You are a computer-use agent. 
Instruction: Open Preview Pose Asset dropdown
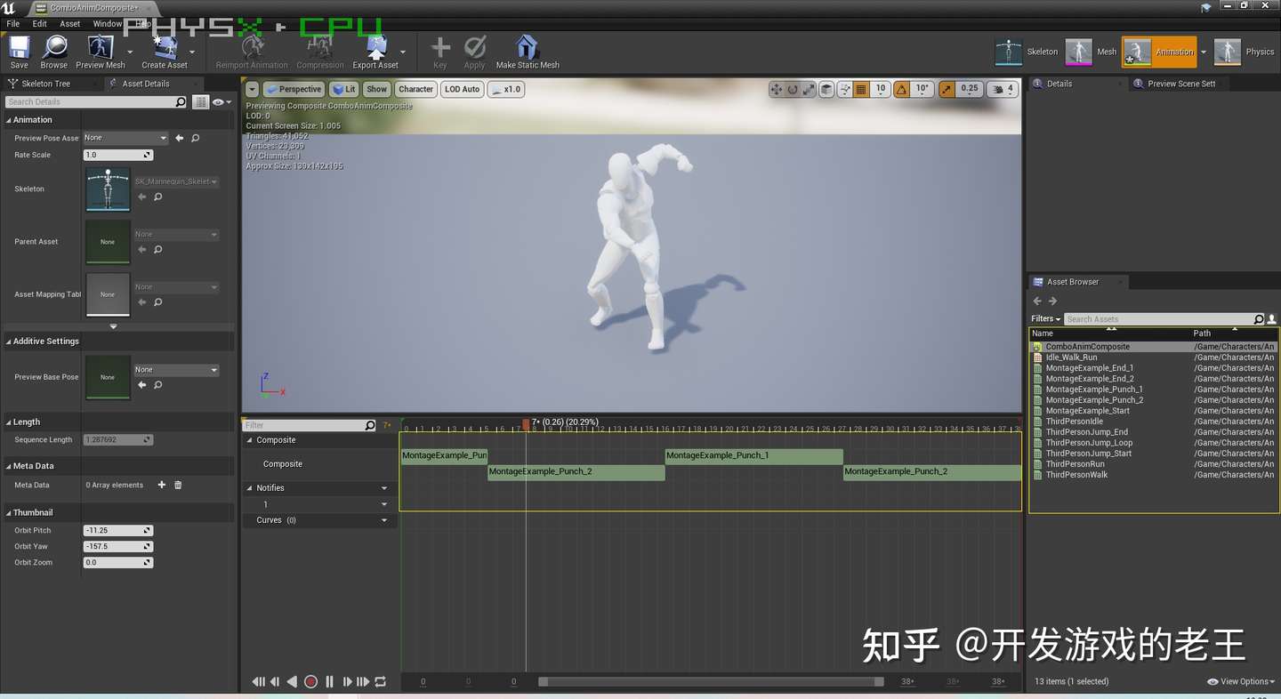point(125,138)
